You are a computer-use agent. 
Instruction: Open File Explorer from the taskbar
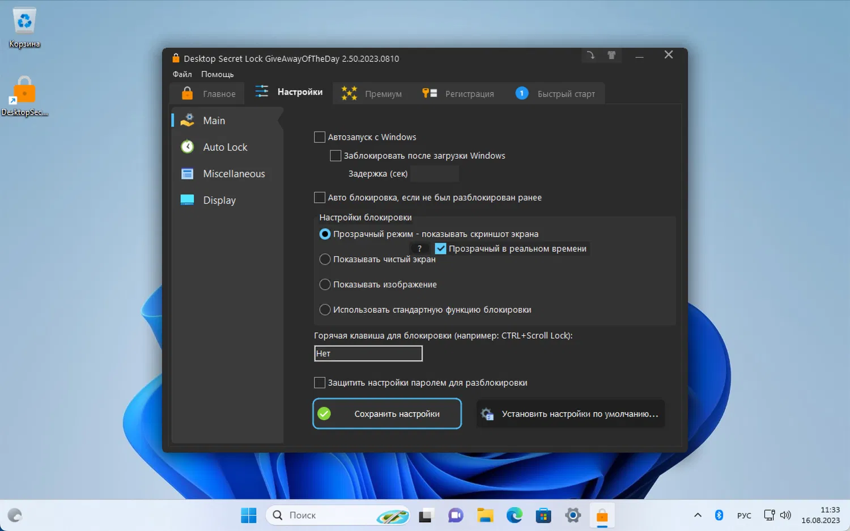pos(485,515)
